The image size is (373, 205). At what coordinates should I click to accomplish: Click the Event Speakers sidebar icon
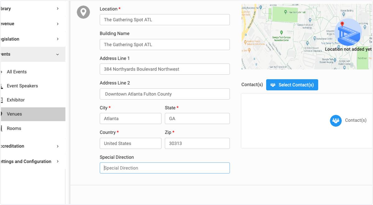[2, 86]
